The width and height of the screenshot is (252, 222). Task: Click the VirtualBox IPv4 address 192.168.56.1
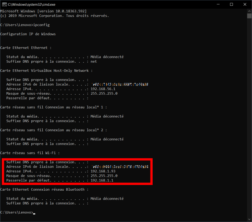click(103, 89)
